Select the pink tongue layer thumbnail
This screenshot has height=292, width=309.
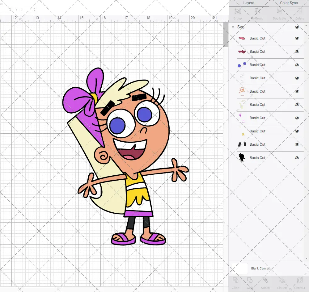pos(242,38)
